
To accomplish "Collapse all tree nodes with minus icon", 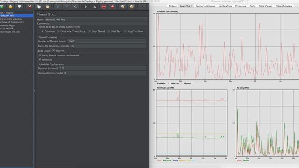I will point(67,7).
